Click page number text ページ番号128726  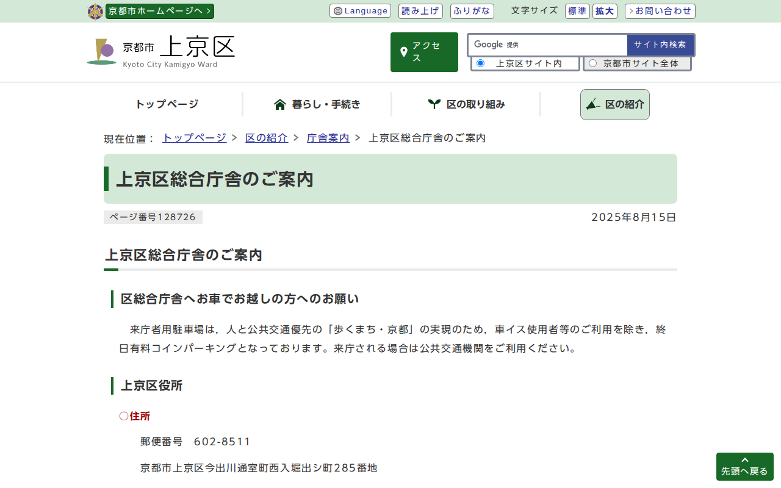(153, 217)
